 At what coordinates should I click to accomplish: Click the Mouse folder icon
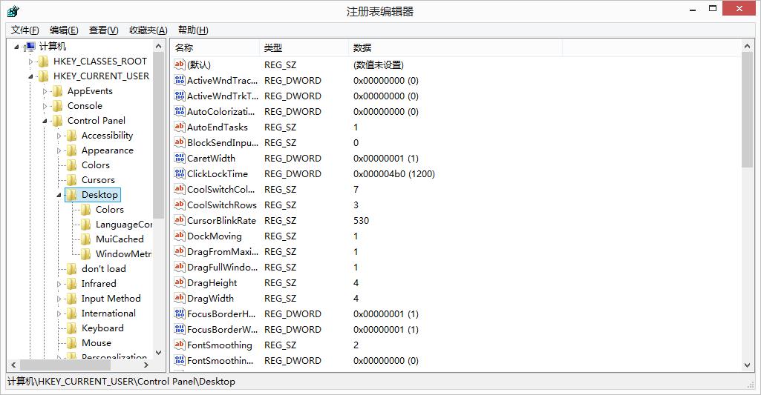pos(72,343)
